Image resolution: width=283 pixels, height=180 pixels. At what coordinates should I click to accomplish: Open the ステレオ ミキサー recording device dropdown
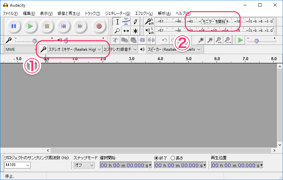pos(75,49)
